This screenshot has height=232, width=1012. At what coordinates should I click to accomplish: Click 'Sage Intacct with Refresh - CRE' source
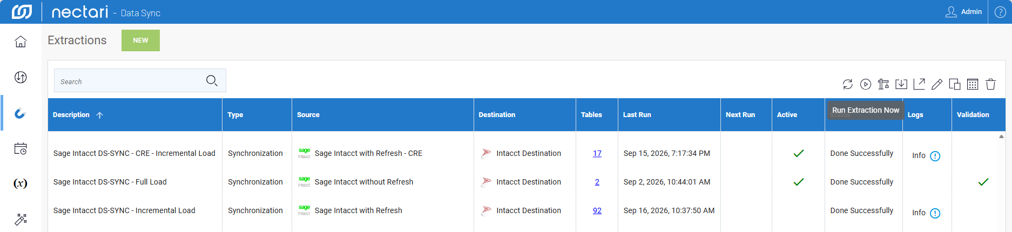click(368, 153)
